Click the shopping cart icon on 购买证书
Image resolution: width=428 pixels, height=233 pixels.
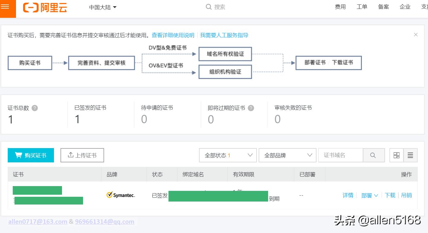tap(18, 155)
